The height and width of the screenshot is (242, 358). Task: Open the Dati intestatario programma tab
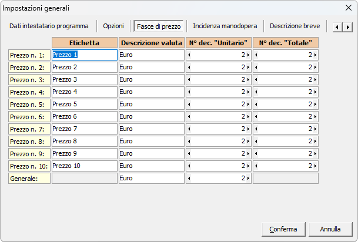click(49, 26)
